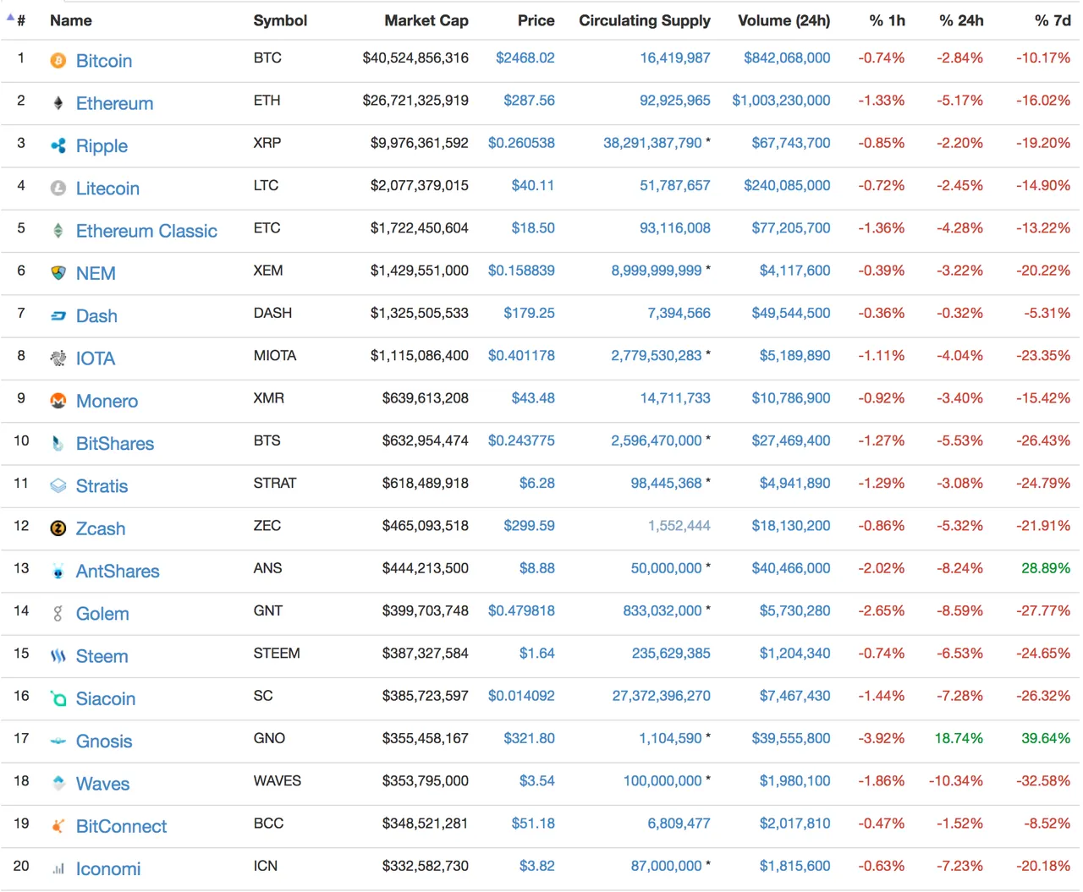Open the AntShares name link
1083x892 pixels.
pos(118,572)
